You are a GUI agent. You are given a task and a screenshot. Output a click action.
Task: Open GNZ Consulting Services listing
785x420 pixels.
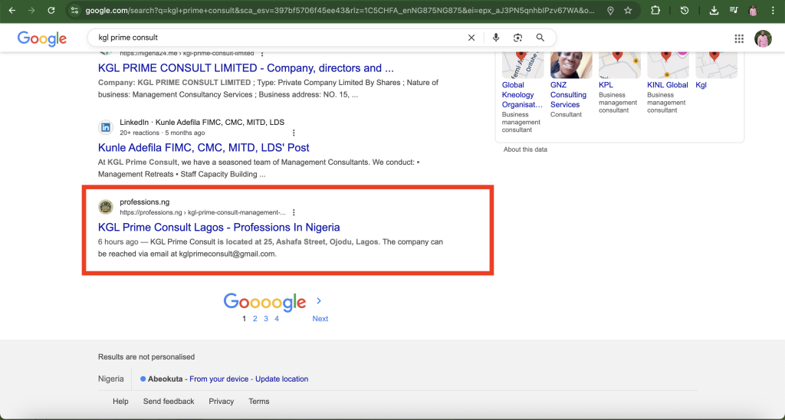pyautogui.click(x=568, y=94)
